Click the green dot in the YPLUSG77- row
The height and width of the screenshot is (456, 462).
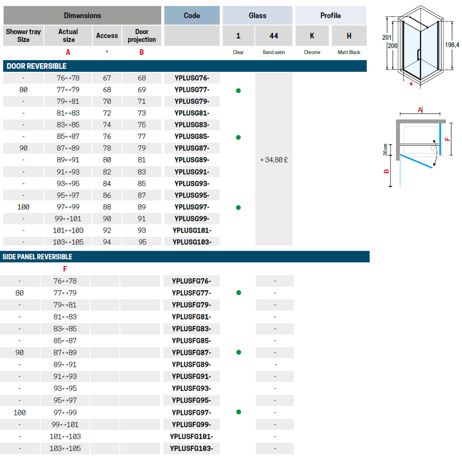point(238,90)
